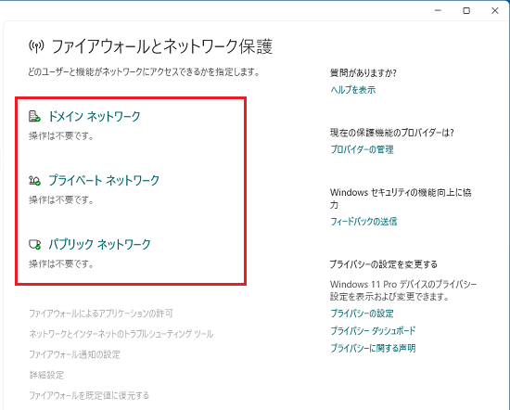Click the 質問がありますか? heading
The height and width of the screenshot is (410, 510).
[x=363, y=73]
